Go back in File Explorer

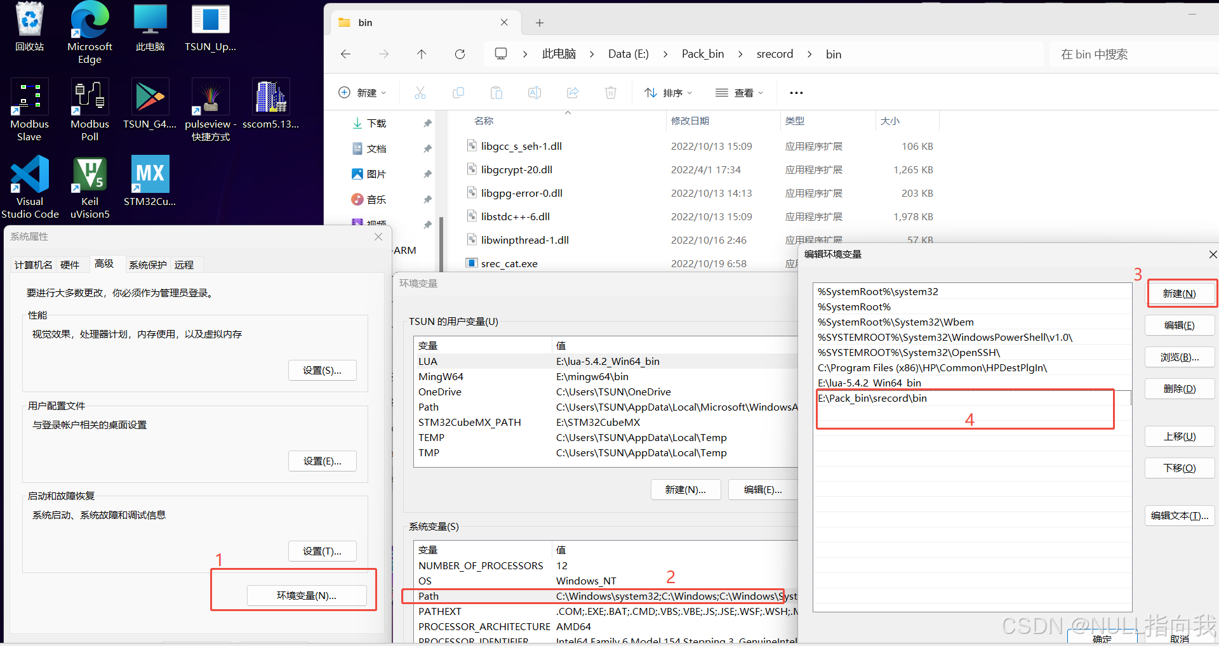pyautogui.click(x=345, y=54)
